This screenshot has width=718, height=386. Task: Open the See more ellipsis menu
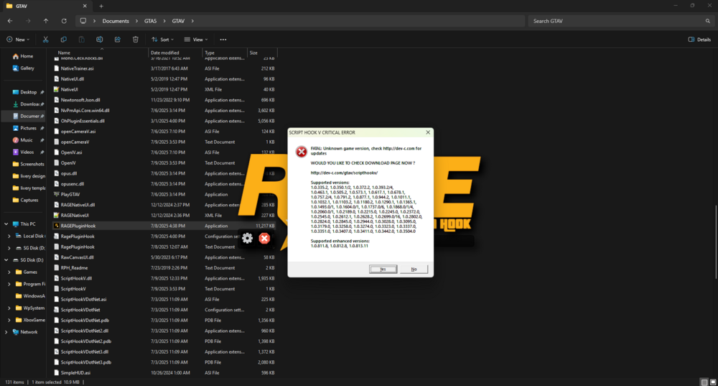[223, 40]
